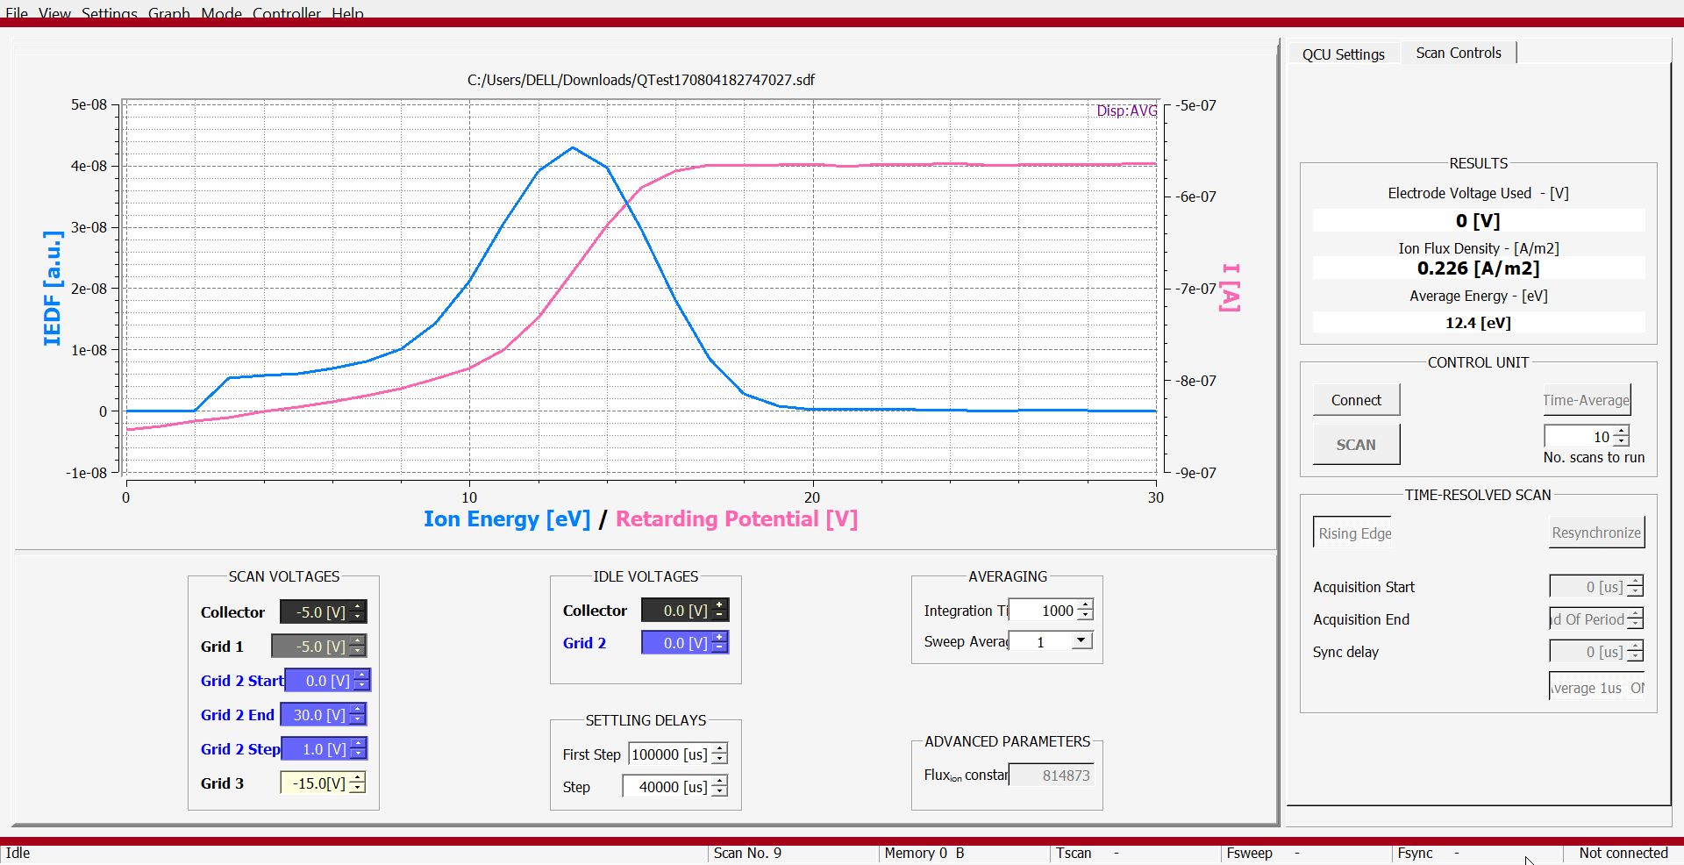1684x865 pixels.
Task: Click the Resynchronize button
Action: click(x=1595, y=533)
